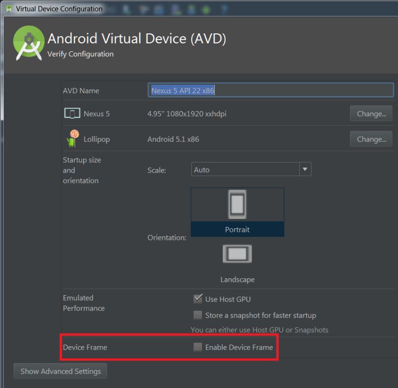Click the 'Device Frame' label
This screenshot has width=398, height=388.
point(85,347)
